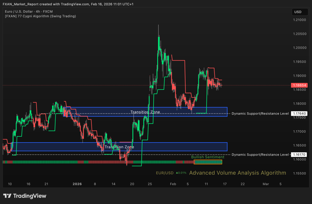Click the TradingView logo icon
This screenshot has height=204, width=312.
pos(7,196)
